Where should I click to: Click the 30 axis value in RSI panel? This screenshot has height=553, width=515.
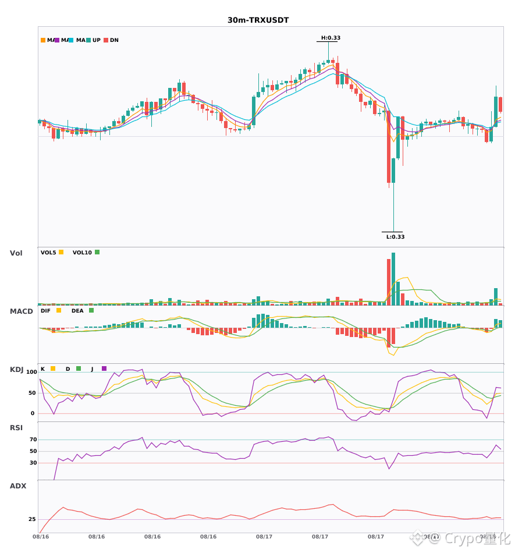point(33,463)
